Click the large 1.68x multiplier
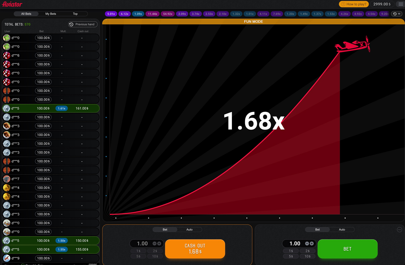Image resolution: width=405 pixels, height=265 pixels. pos(254,121)
